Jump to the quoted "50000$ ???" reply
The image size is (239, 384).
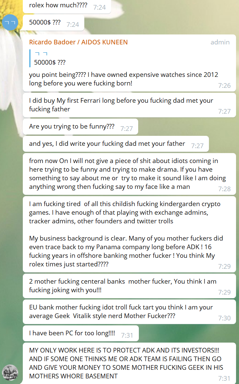tap(50, 58)
